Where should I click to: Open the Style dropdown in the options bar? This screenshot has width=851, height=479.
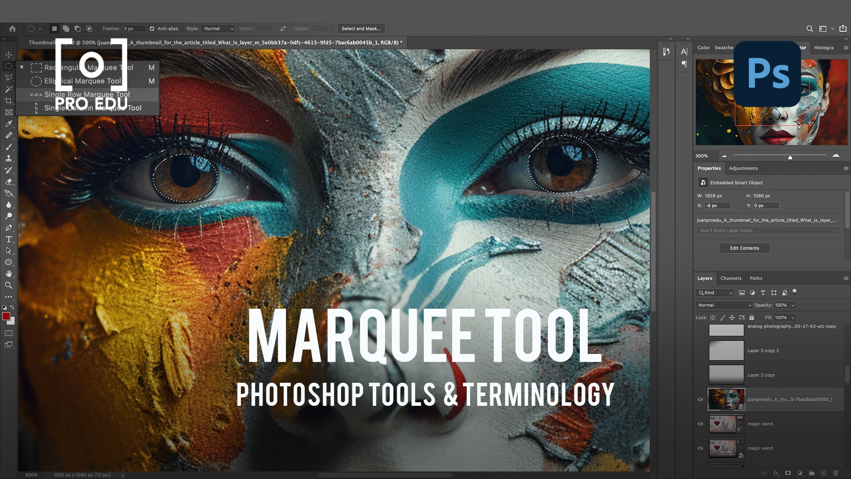point(218,28)
